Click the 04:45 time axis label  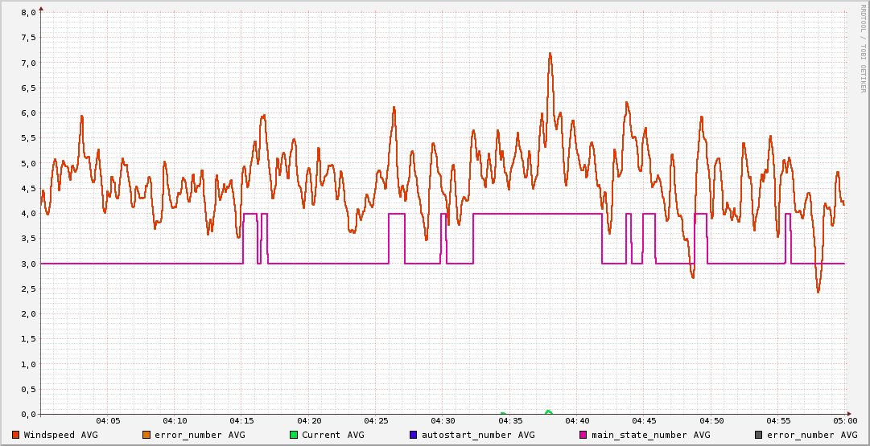[x=644, y=421]
